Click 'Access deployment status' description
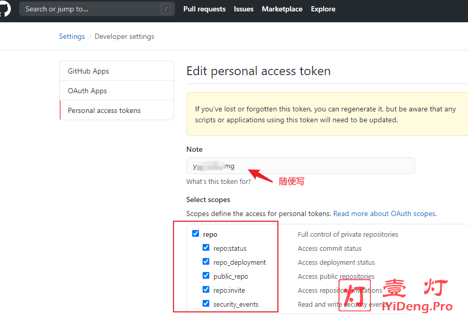The width and height of the screenshot is (468, 315). click(336, 262)
